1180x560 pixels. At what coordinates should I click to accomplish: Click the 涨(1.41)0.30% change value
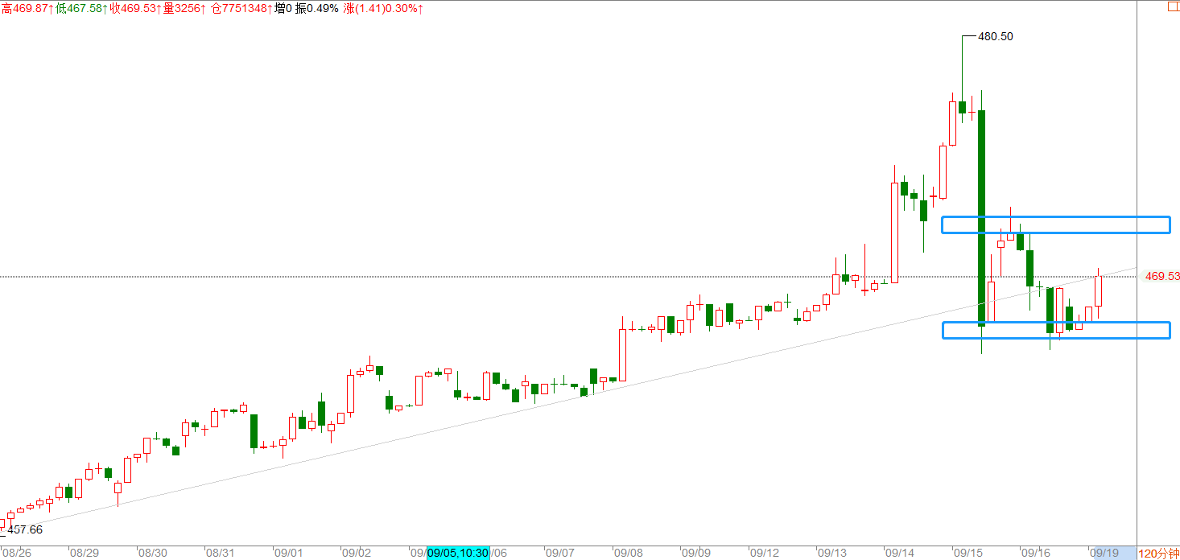coord(384,8)
